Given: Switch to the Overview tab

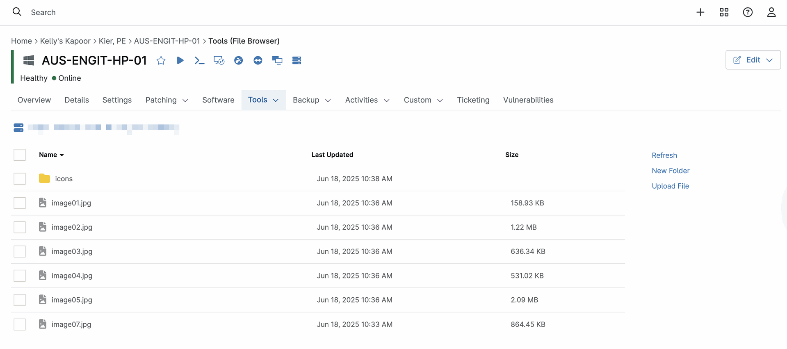Looking at the screenshot, I should pos(34,100).
